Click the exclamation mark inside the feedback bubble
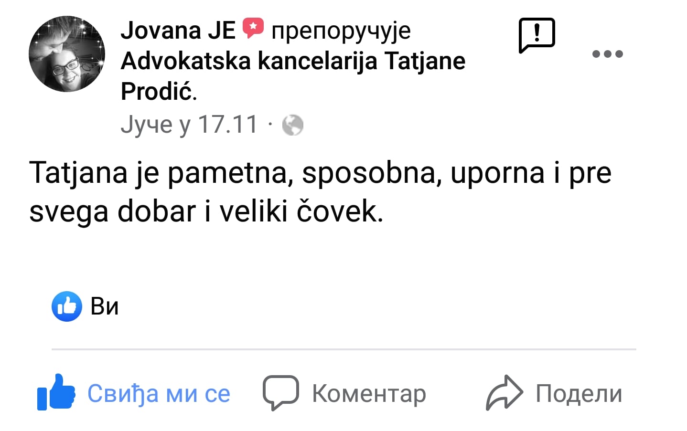The width and height of the screenshot is (687, 431). point(537,33)
